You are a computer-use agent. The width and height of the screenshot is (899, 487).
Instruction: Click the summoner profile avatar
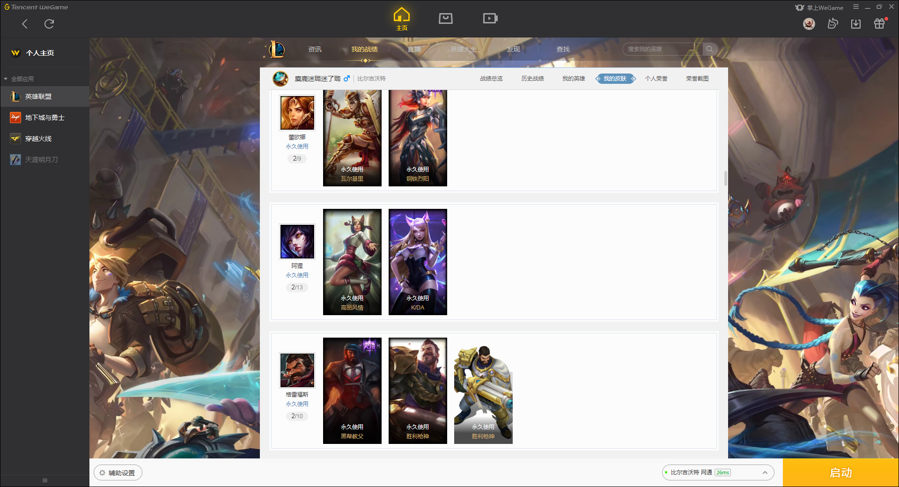(x=280, y=79)
